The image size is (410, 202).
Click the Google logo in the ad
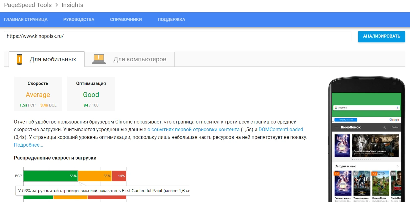(x=394, y=119)
